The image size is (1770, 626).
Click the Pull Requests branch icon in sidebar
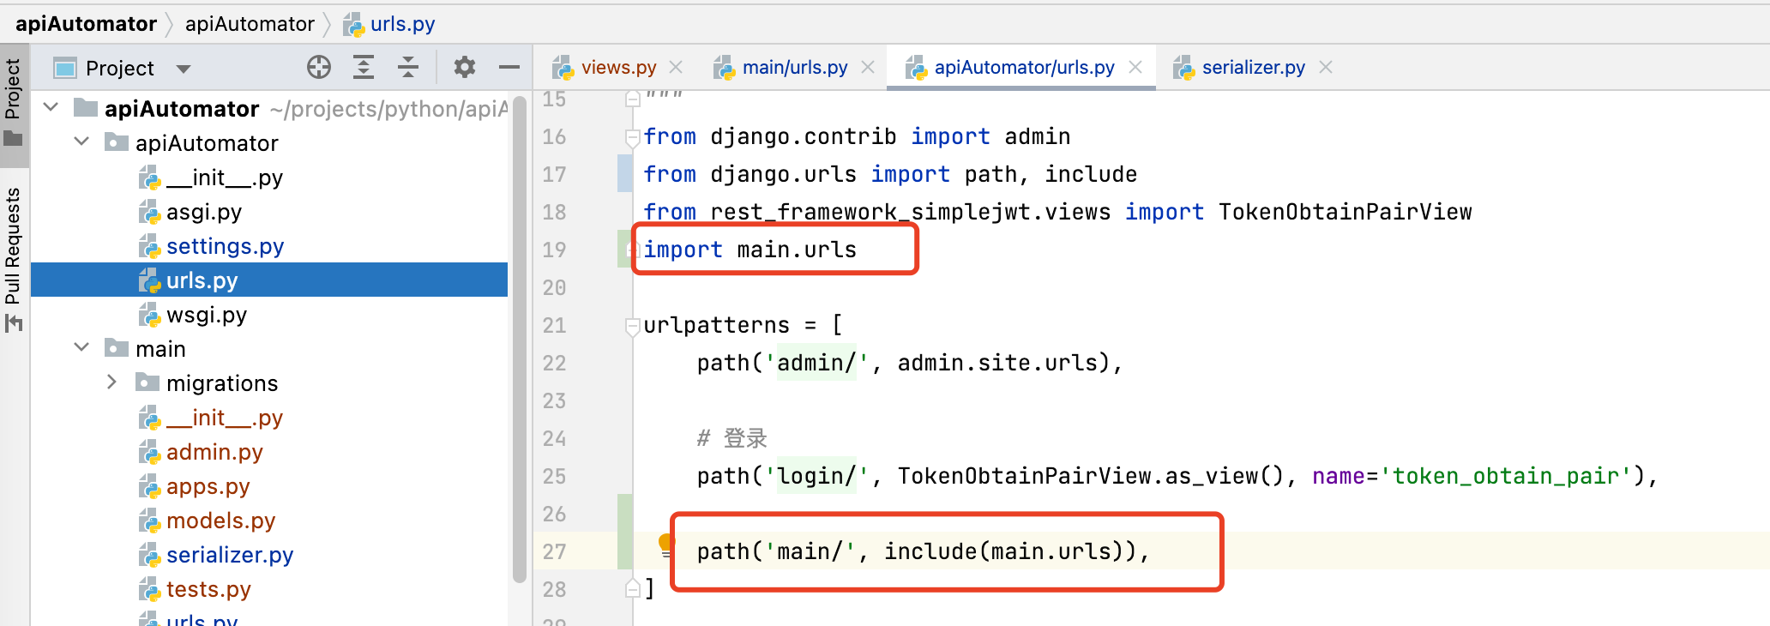tap(13, 323)
